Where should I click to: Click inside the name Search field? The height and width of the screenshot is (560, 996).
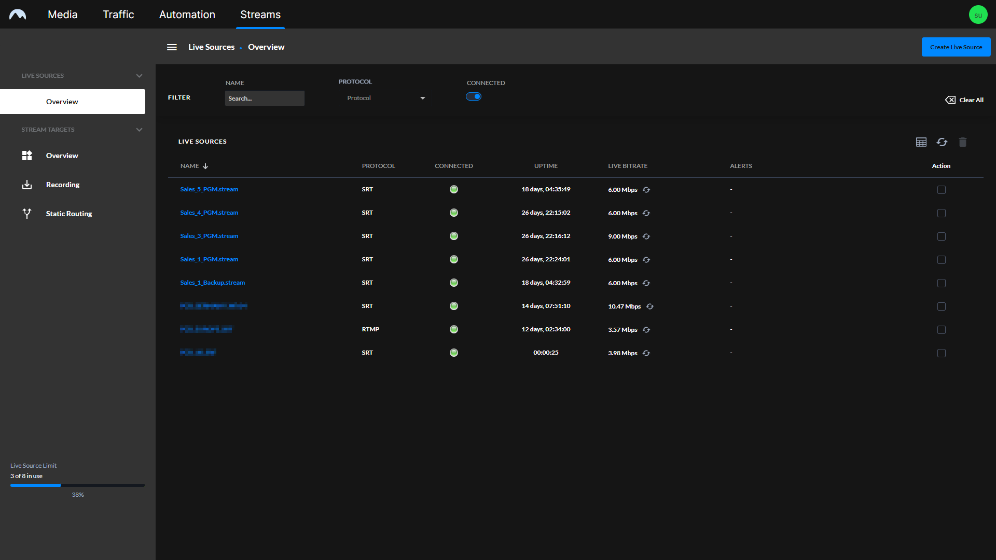click(x=265, y=98)
